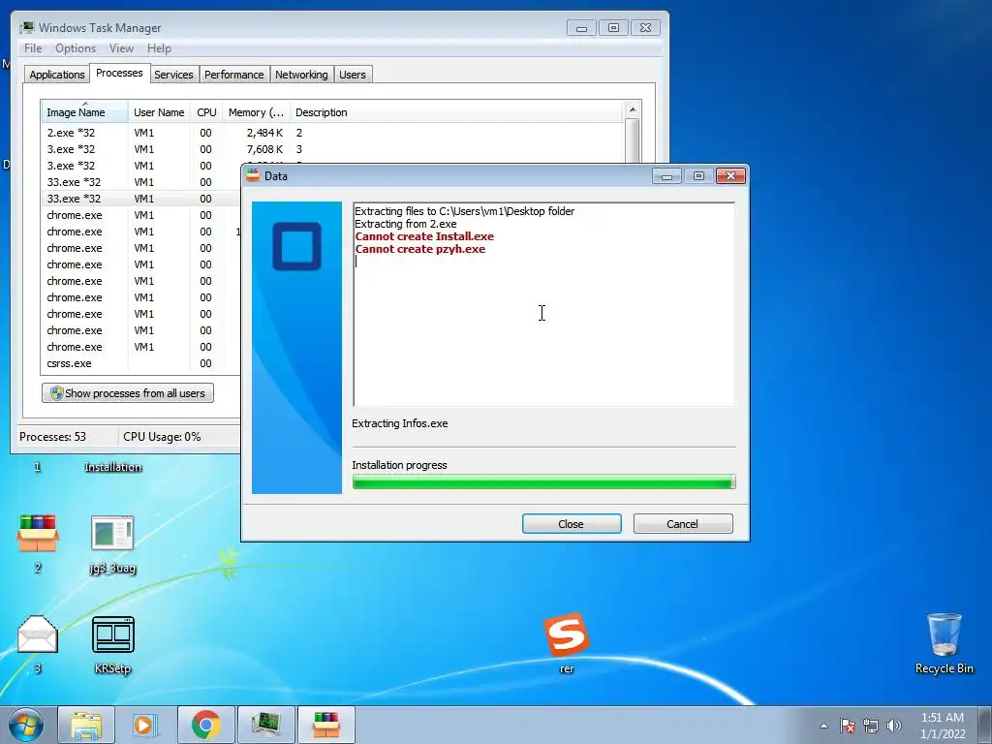
Task: Sort processes by Image Name column
Action: click(85, 112)
